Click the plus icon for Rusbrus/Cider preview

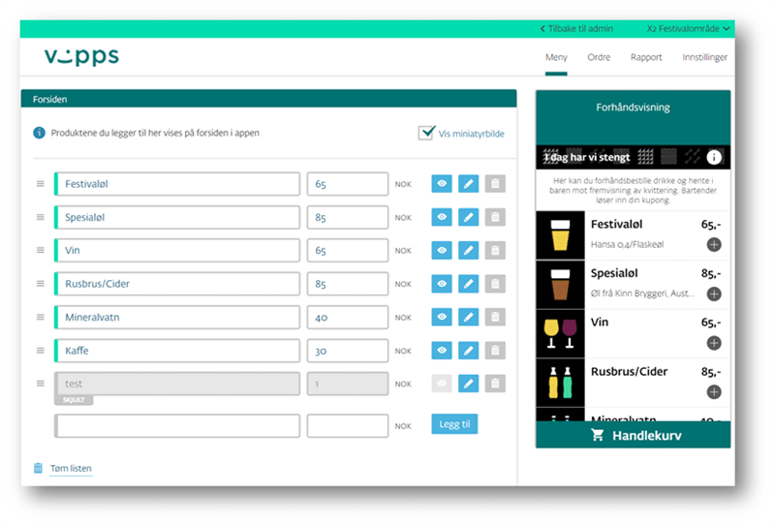pos(714,391)
